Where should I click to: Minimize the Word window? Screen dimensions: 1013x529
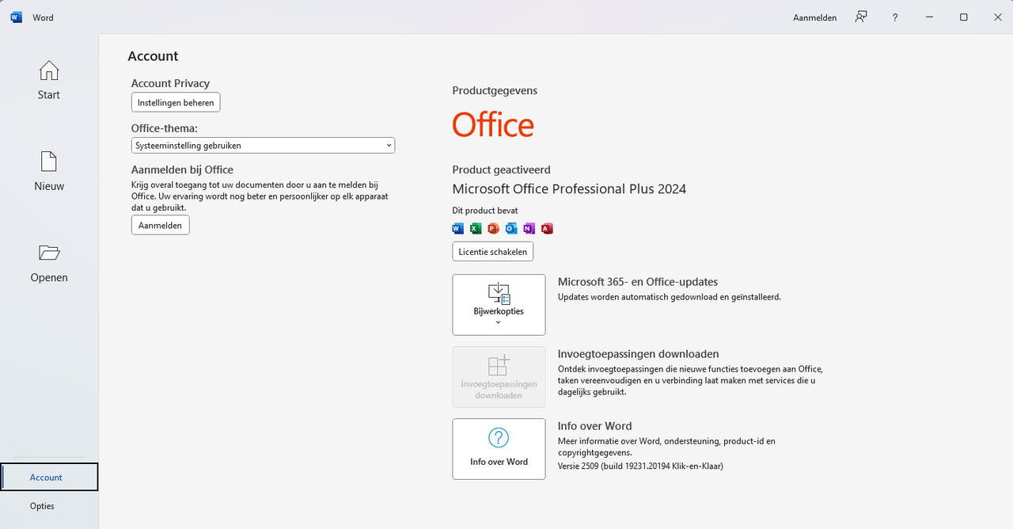click(x=929, y=17)
